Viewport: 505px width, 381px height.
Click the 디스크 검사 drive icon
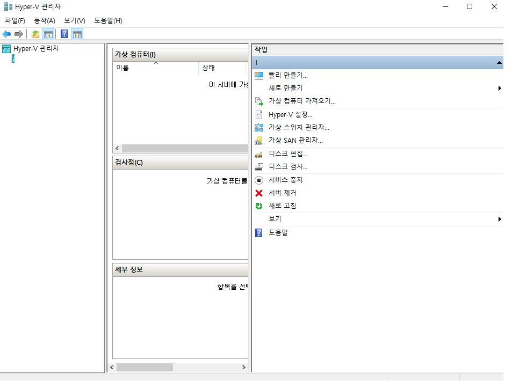coord(259,167)
